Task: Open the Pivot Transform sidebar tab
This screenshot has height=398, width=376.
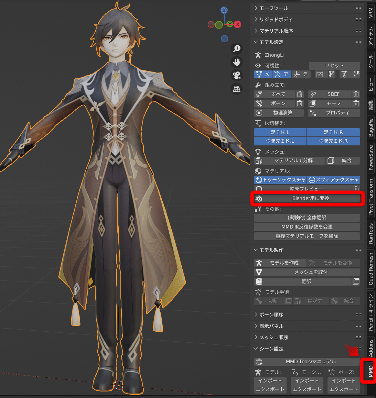Action: pyautogui.click(x=371, y=197)
